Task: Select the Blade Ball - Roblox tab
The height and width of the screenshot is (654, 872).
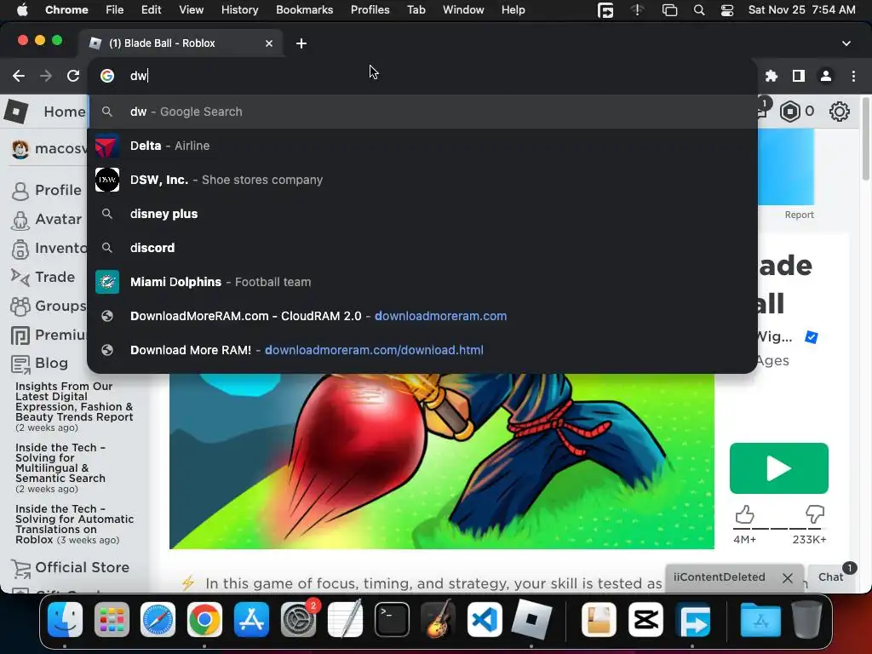Action: tap(181, 43)
